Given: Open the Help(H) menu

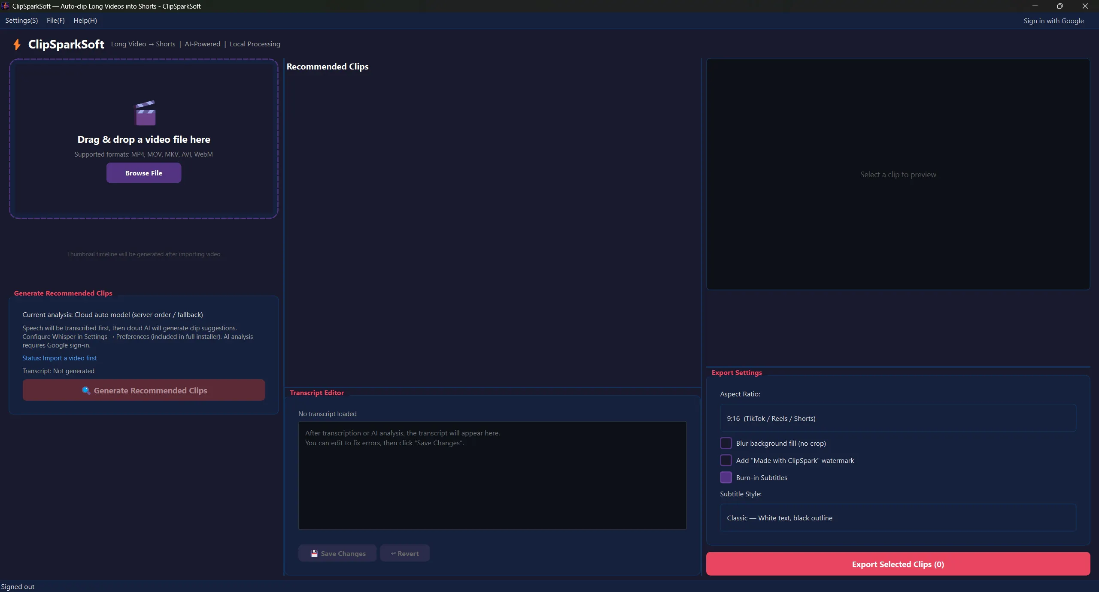Looking at the screenshot, I should (85, 21).
